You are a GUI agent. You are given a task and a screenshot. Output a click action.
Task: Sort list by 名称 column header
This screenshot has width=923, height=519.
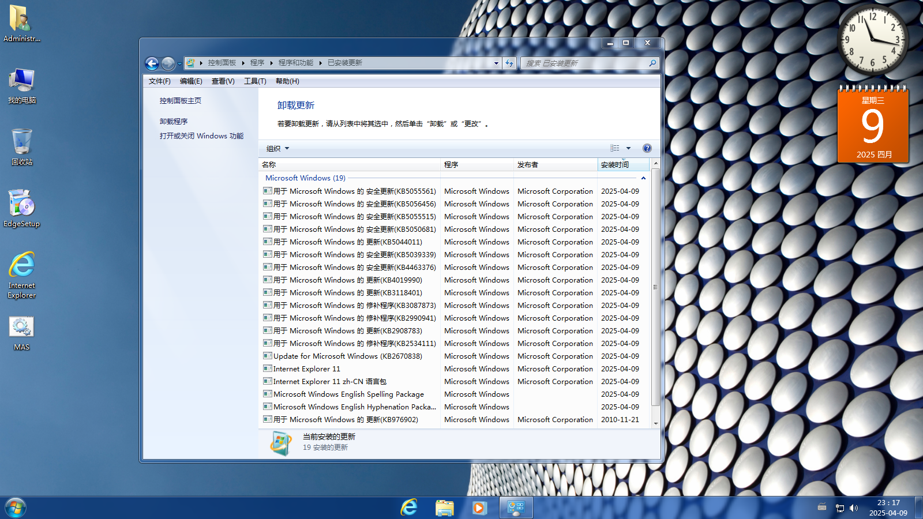click(350, 165)
